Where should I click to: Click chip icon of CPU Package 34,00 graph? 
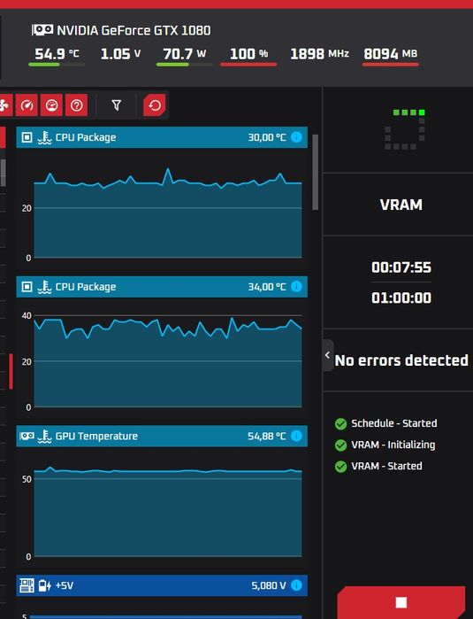27,286
